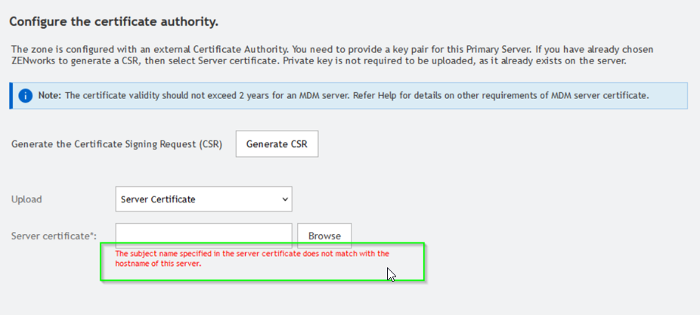Click Browse to choose a certificate file
700x315 pixels.
[324, 236]
